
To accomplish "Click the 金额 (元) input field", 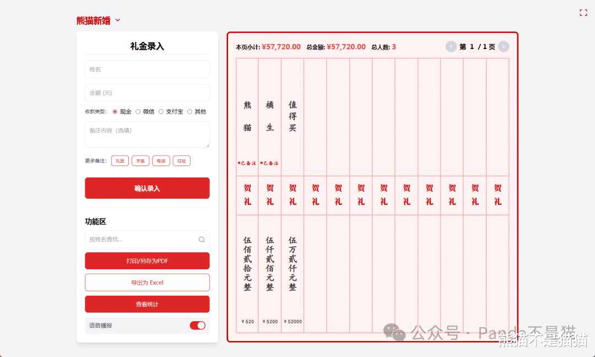I will click(x=147, y=93).
